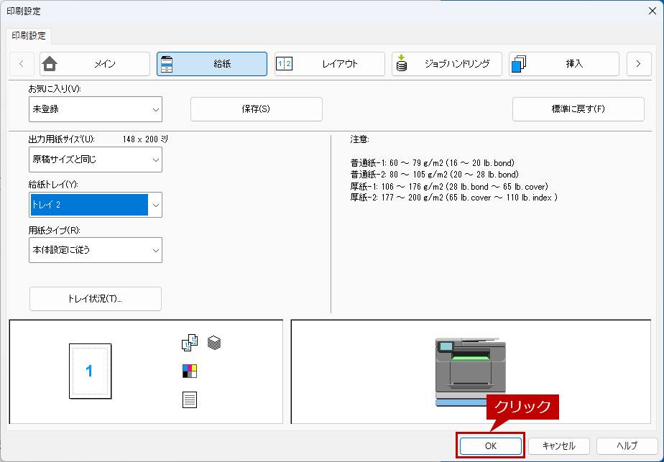Click the duplex pages icon in the preview
The height and width of the screenshot is (462, 664).
point(189,343)
